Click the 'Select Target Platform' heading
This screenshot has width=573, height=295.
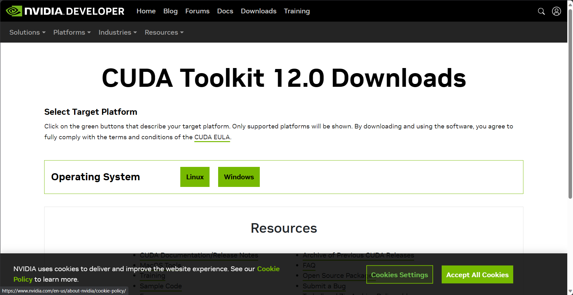(x=91, y=112)
